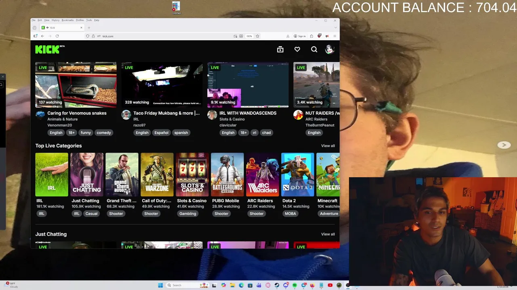Viewport: 517px width, 290px height.
Task: Go back in Firefox
Action: (42, 36)
